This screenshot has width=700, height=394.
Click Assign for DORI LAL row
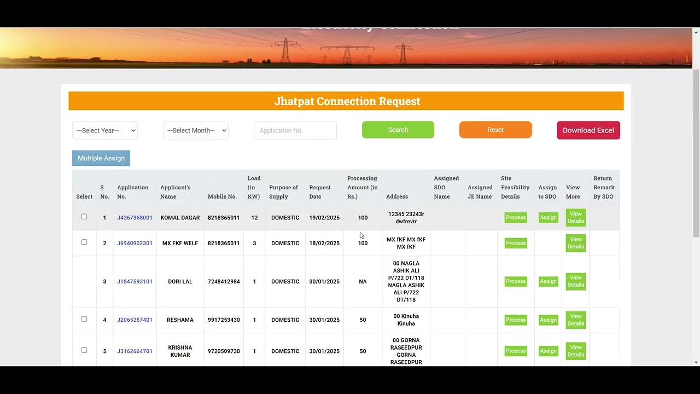[548, 281]
